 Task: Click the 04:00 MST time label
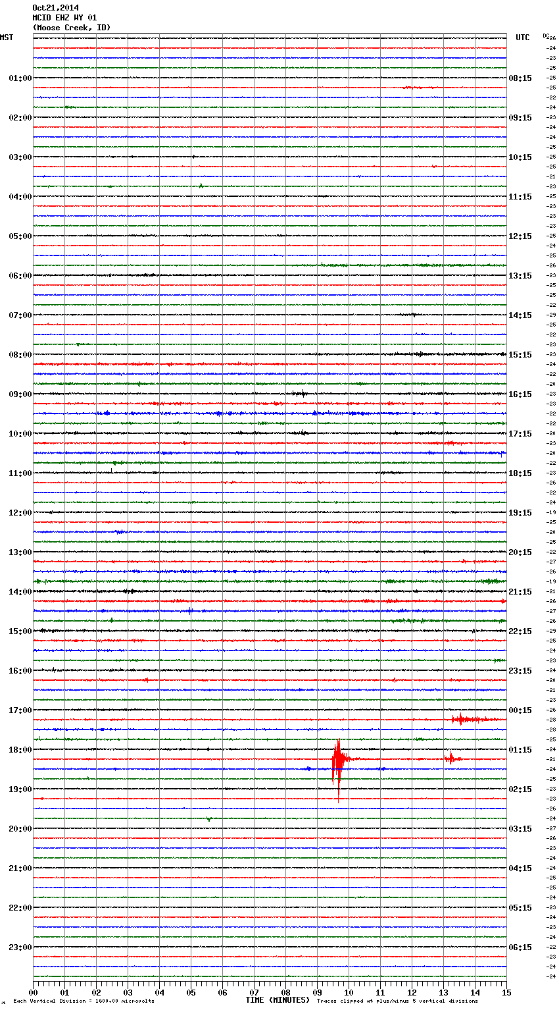click(20, 197)
